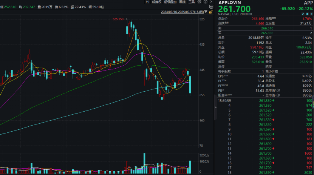Click the 超级叠加 overlay button
This screenshot has width=314, height=175.
click(x=170, y=2)
